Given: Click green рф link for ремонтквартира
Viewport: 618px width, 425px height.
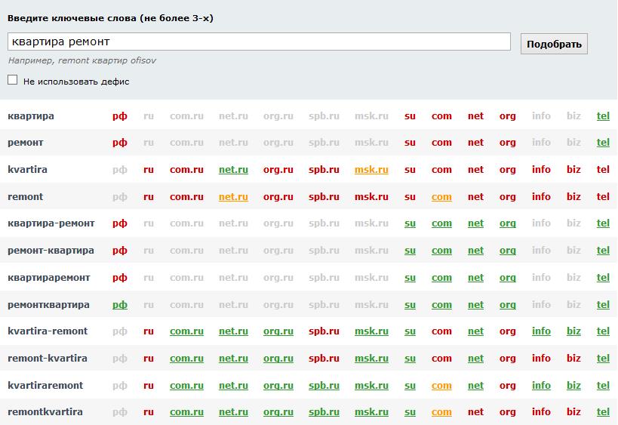Looking at the screenshot, I should tap(120, 305).
